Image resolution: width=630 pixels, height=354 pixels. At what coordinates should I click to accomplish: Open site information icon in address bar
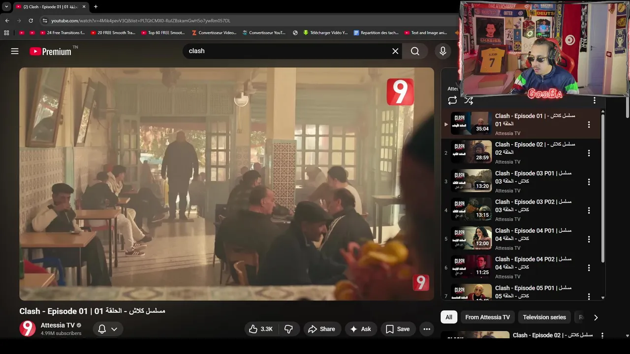click(x=45, y=21)
